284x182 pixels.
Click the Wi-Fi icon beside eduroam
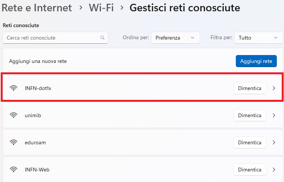coord(14,142)
